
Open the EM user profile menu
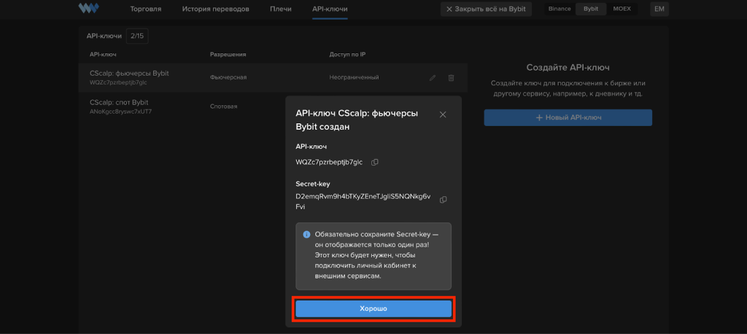[659, 9]
